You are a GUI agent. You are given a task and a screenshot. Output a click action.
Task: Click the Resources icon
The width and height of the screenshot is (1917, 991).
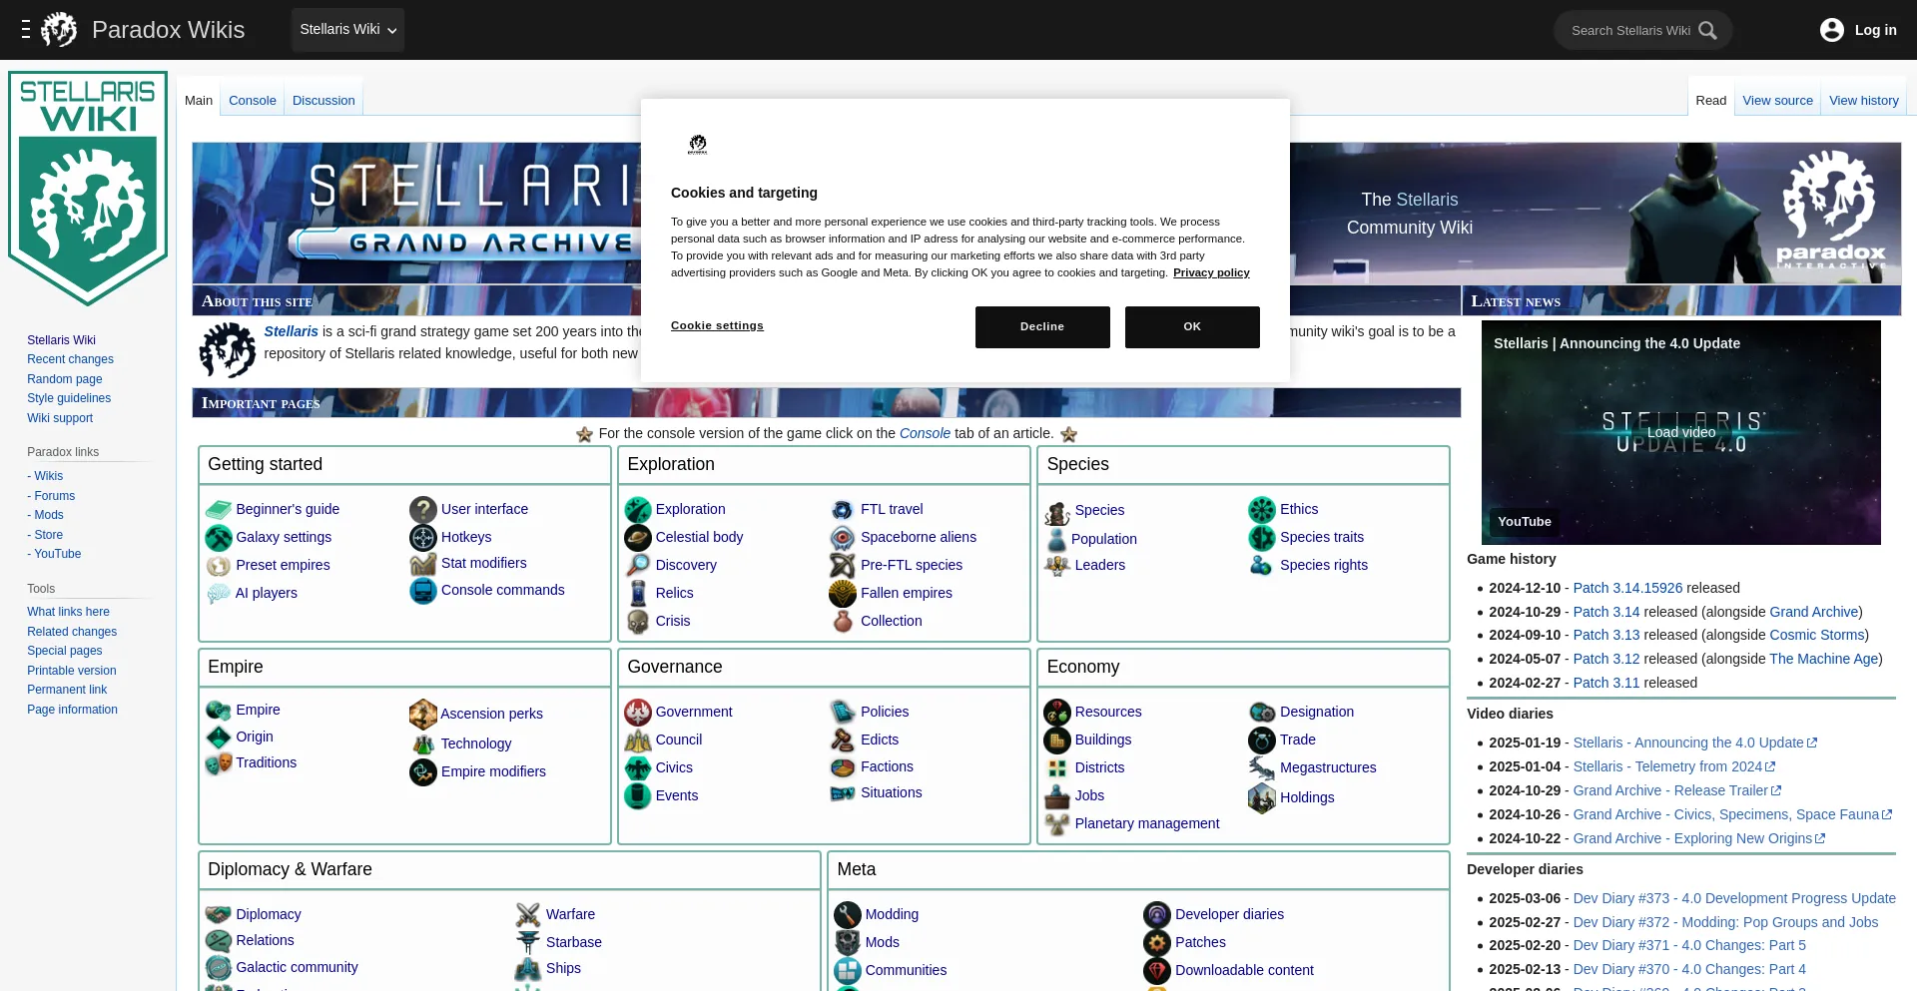(1057, 712)
